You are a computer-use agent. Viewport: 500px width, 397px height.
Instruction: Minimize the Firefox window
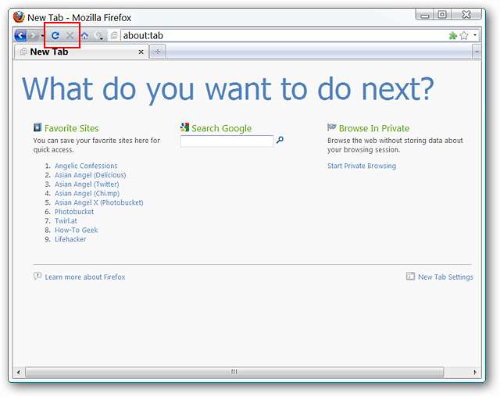point(425,15)
